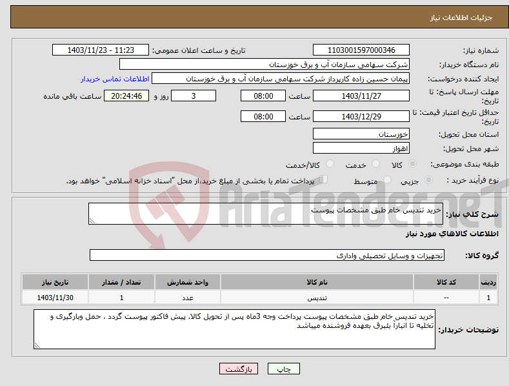Select the کالا radio button
This screenshot has height=386, width=509.
pyautogui.click(x=413, y=164)
